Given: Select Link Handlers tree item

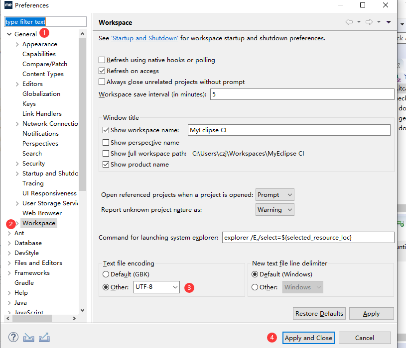Looking at the screenshot, I should 42,114.
